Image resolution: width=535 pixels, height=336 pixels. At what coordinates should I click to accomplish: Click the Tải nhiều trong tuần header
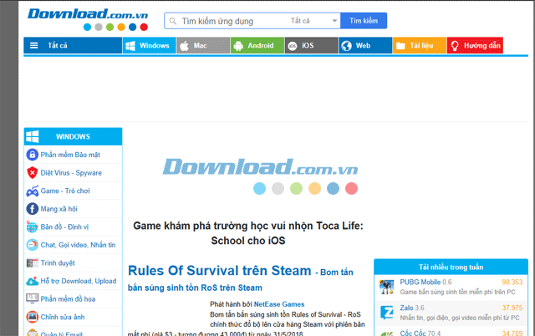coord(451,267)
